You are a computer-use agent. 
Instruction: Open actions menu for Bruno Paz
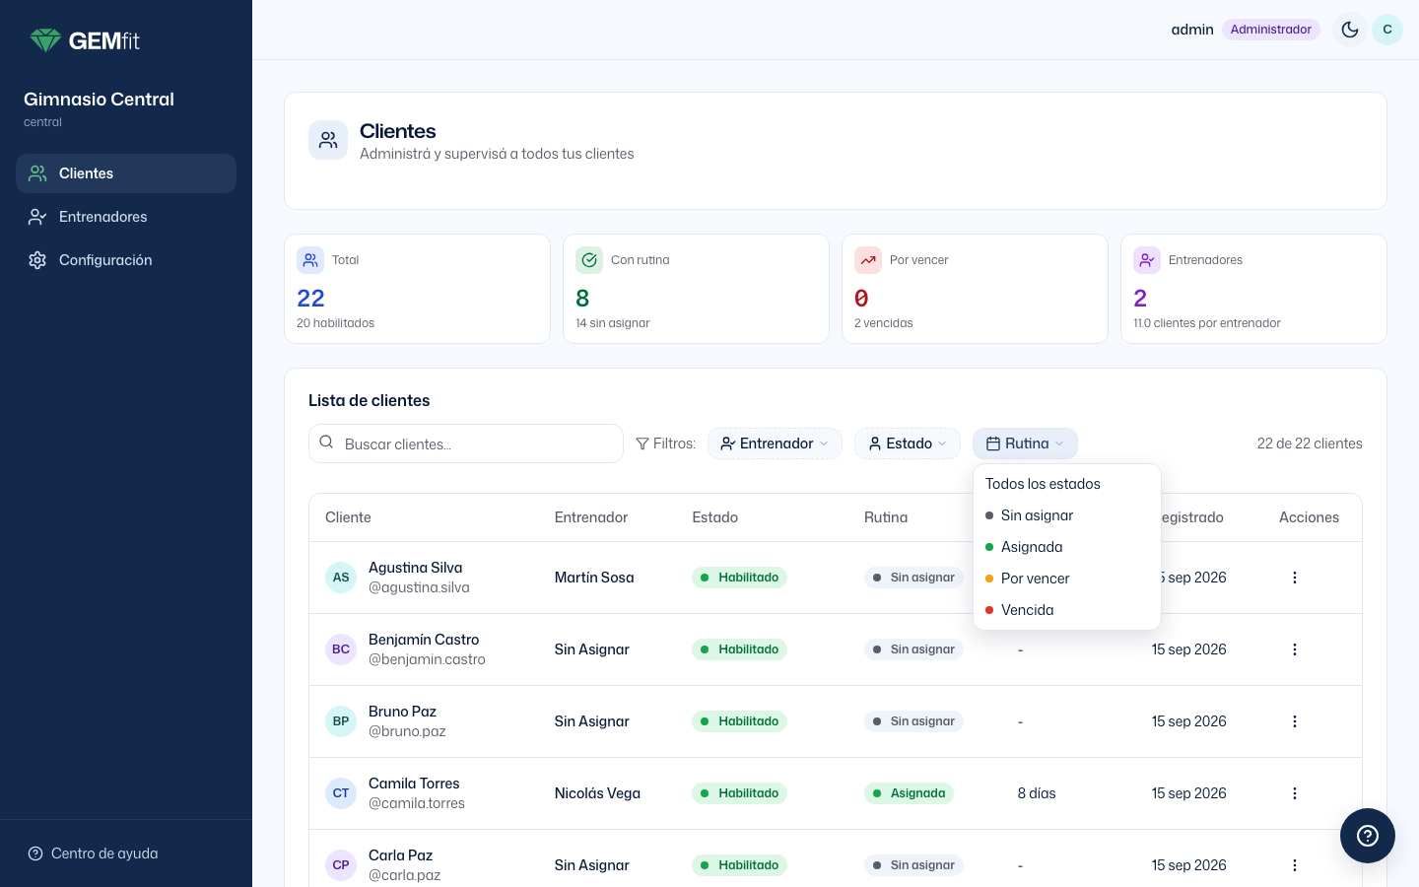[1295, 721]
